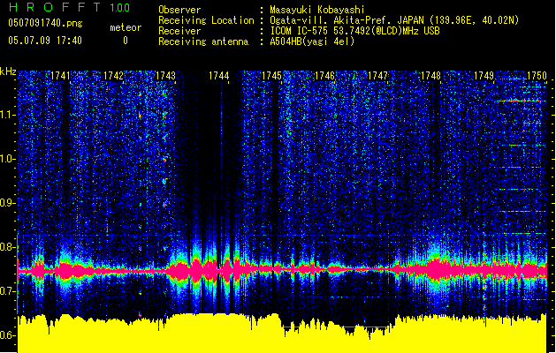Click the 1743 time marker
The height and width of the screenshot is (353, 556).
tap(165, 76)
